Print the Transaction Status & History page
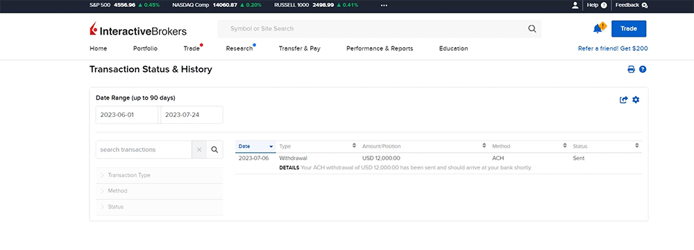The height and width of the screenshot is (250, 694). [631, 69]
